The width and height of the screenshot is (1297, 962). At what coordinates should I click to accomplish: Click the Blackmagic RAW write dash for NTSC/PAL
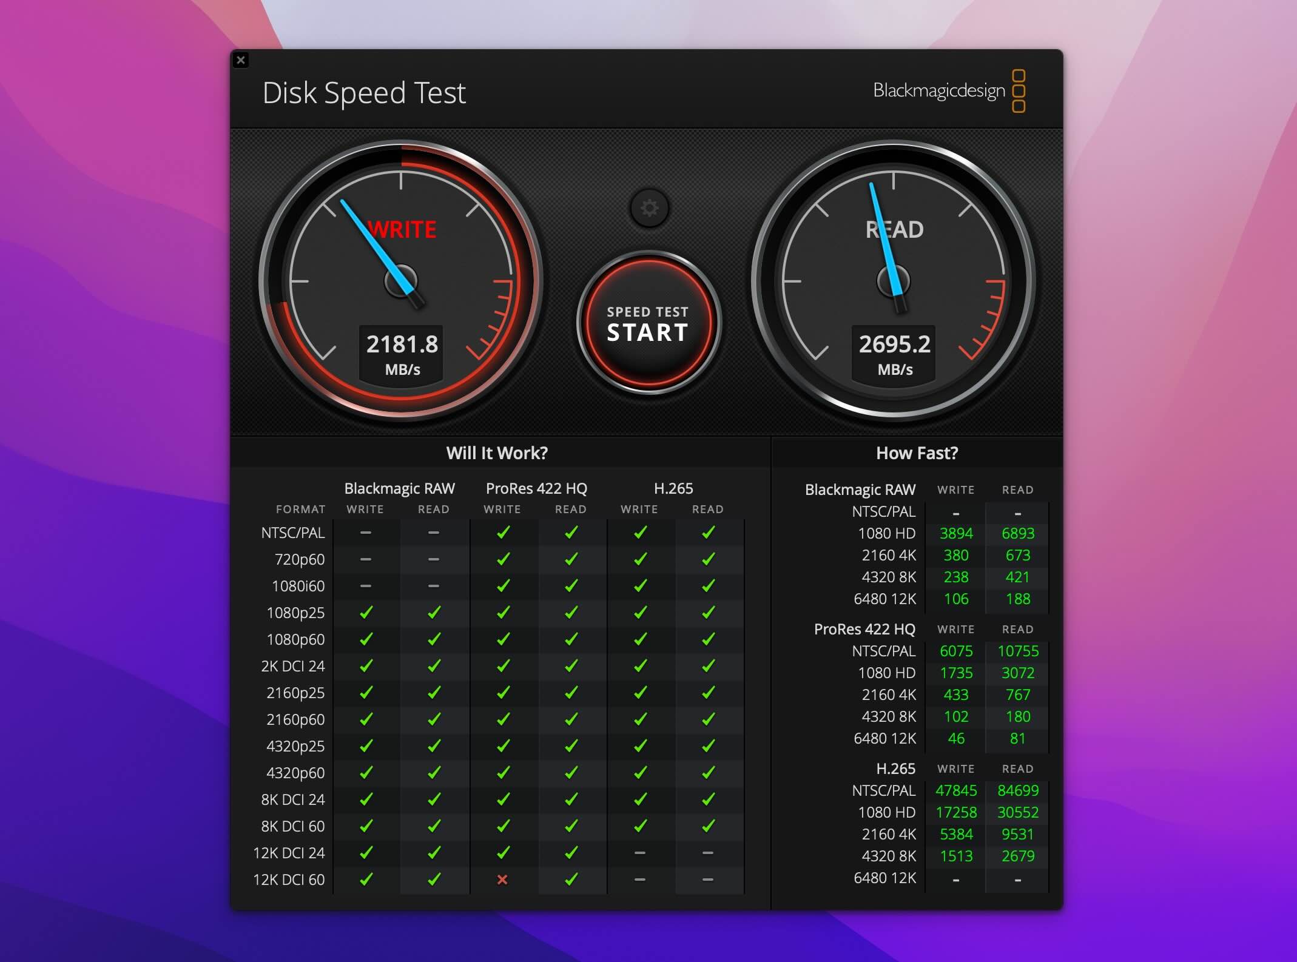(x=366, y=533)
